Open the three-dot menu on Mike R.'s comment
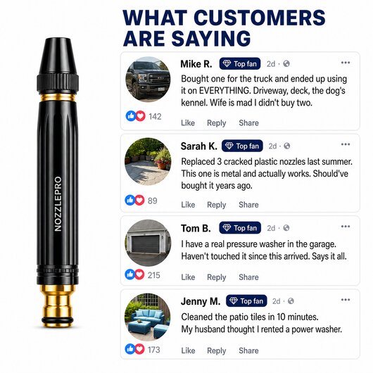The height and width of the screenshot is (373, 373). coord(345,63)
